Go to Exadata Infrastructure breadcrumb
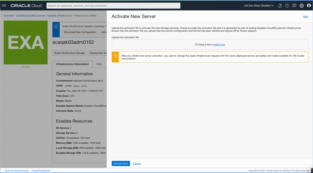Image resolution: width=313 pixels, height=173 pixels. click(59, 16)
